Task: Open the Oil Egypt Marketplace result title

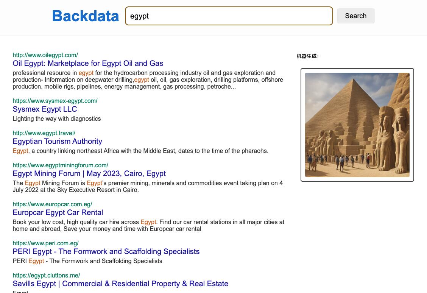Action: (88, 63)
